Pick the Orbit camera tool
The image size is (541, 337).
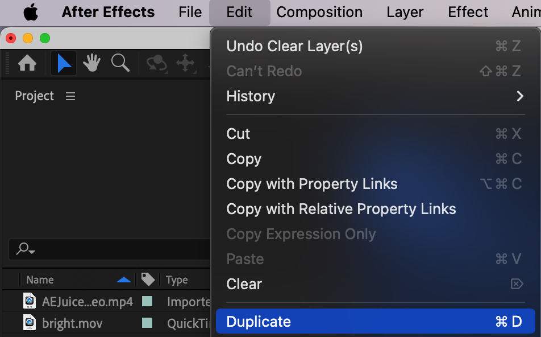click(x=156, y=63)
